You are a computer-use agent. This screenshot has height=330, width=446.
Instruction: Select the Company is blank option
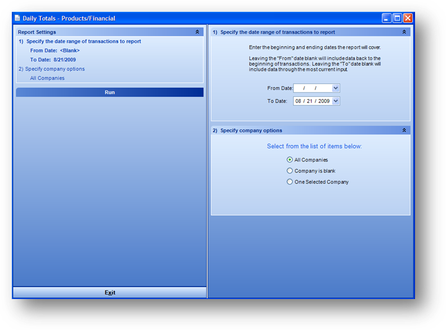[x=289, y=171]
